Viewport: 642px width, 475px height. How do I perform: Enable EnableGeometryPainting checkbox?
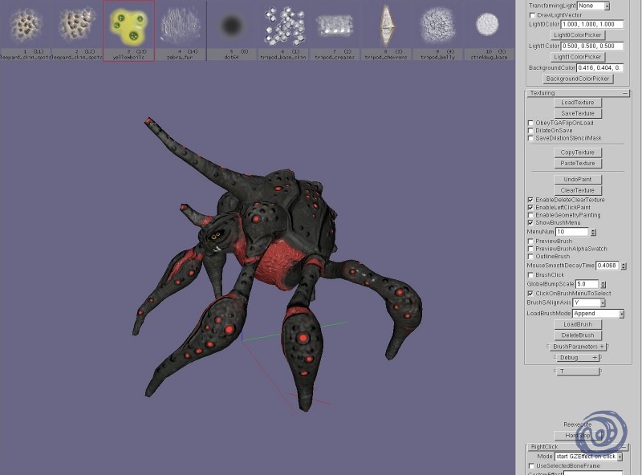click(530, 215)
